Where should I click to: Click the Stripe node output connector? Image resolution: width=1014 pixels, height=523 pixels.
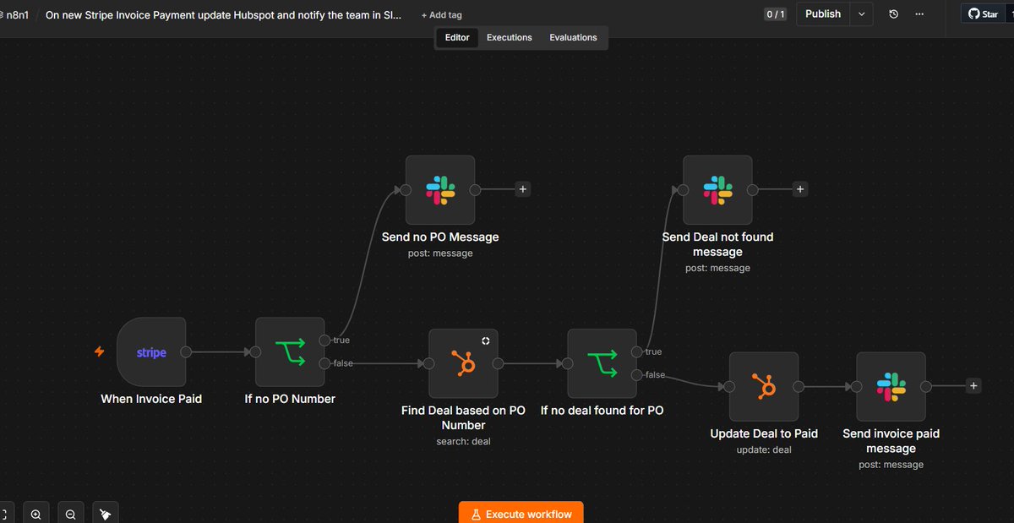coord(186,352)
